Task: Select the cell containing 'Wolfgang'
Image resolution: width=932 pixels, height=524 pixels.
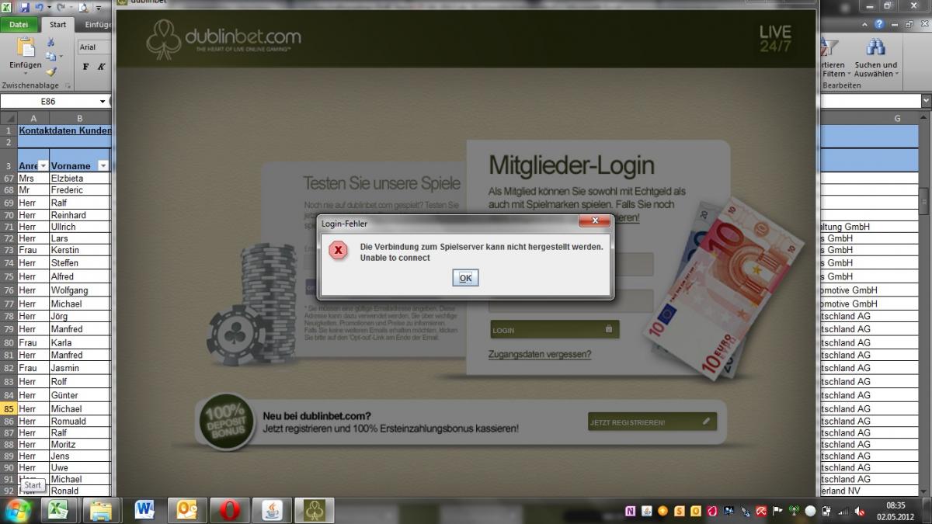Action: pyautogui.click(x=80, y=290)
